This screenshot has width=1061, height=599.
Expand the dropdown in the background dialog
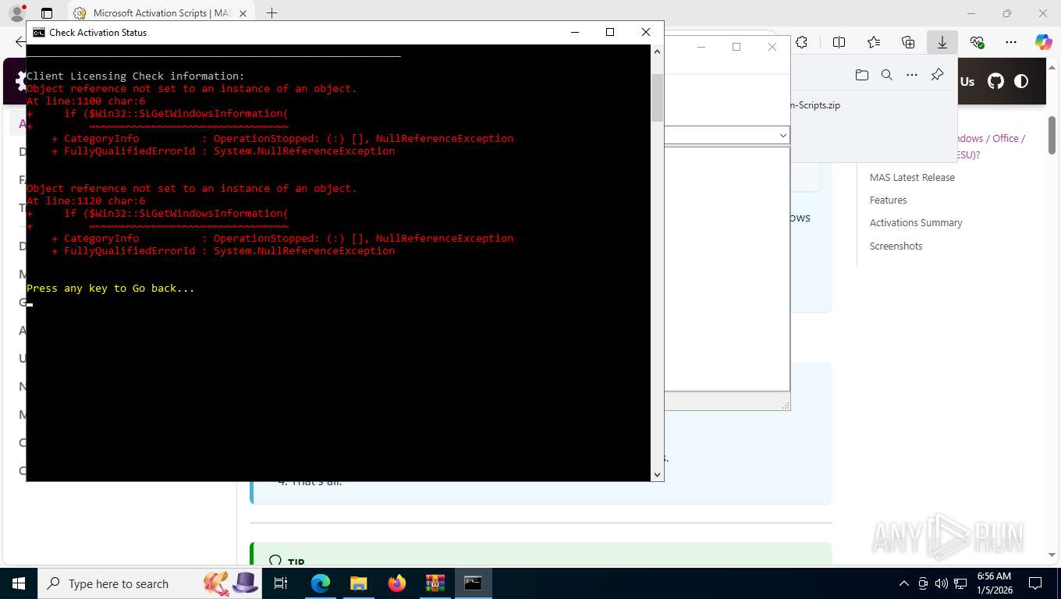click(783, 136)
